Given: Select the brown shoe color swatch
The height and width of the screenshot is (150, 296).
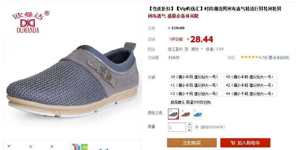Looking at the screenshot, I should click(185, 114).
